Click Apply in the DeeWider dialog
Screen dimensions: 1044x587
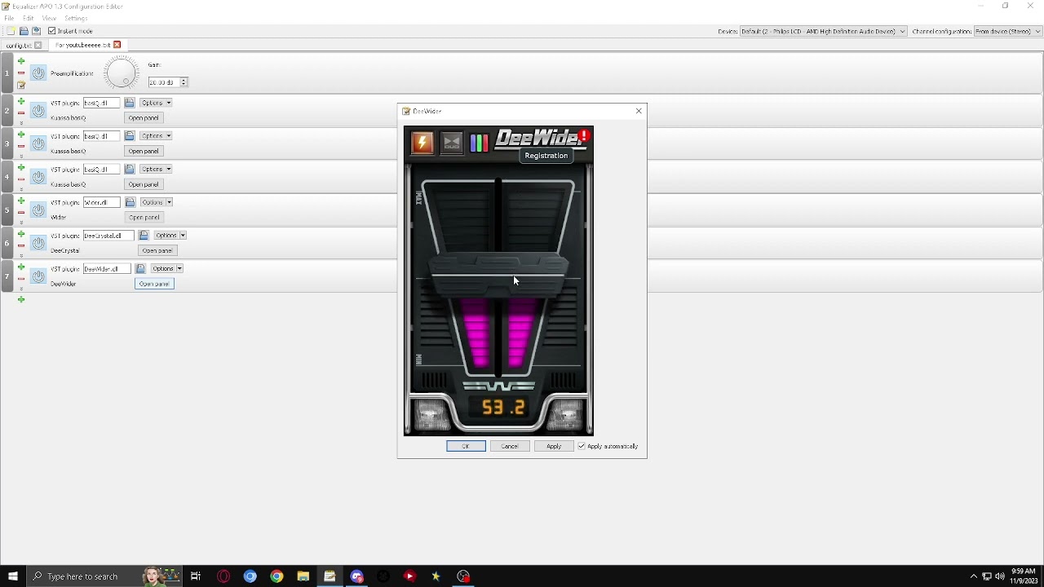554,446
